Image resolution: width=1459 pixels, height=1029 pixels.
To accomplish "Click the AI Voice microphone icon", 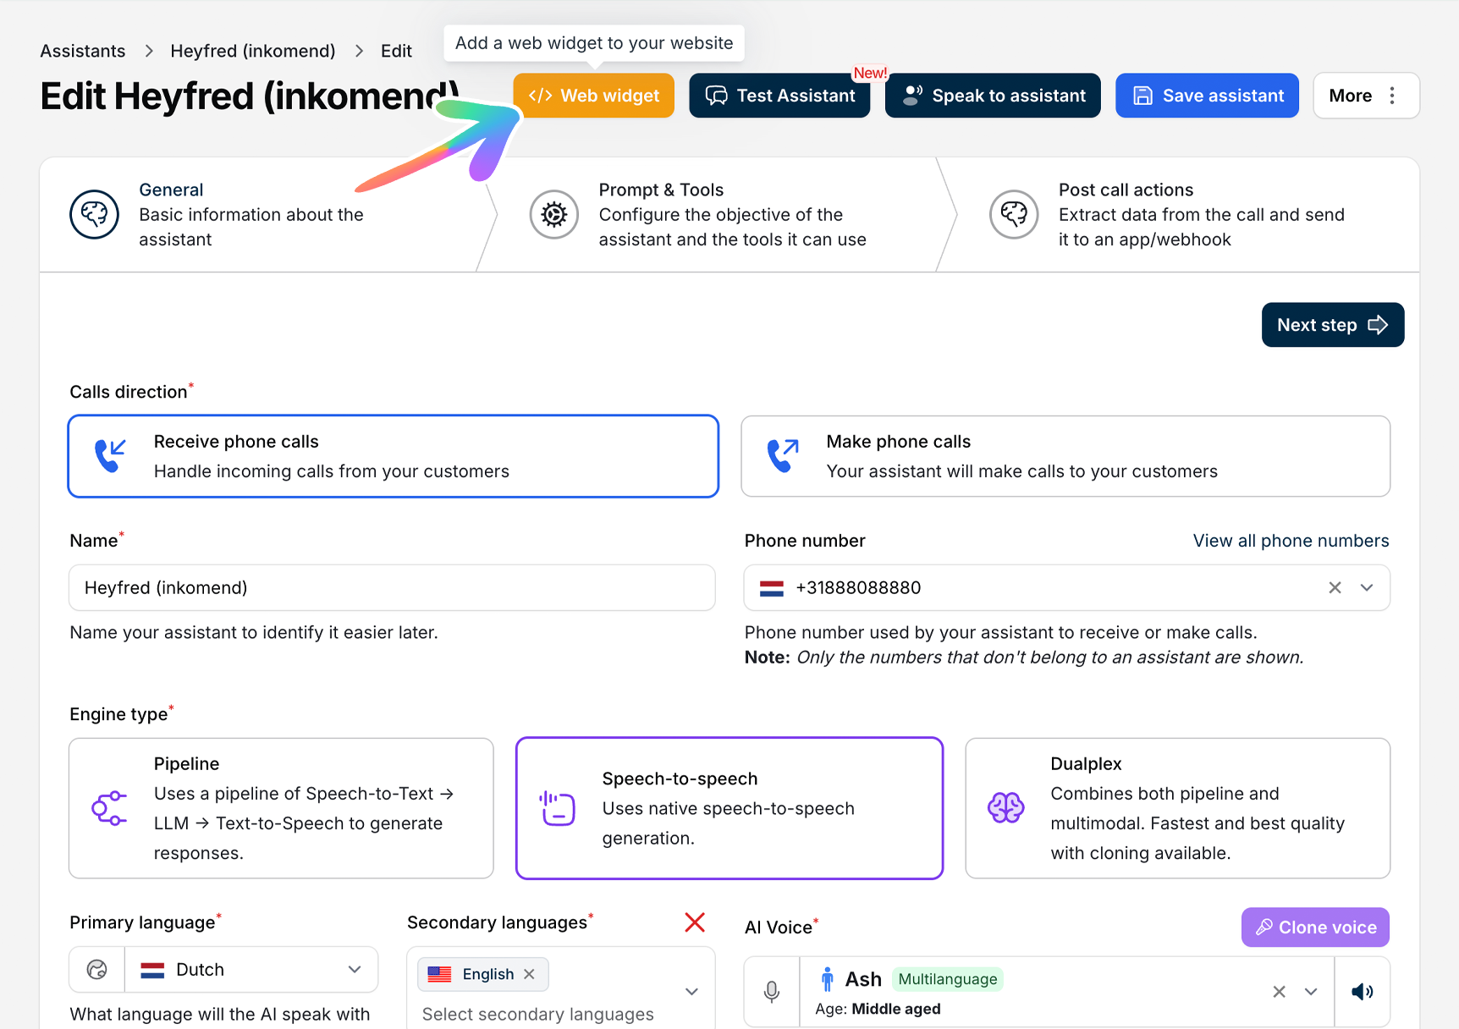I will coord(772,992).
